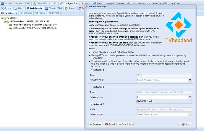Choose DVB-C Network from the dropdown list

click(x=164, y=101)
